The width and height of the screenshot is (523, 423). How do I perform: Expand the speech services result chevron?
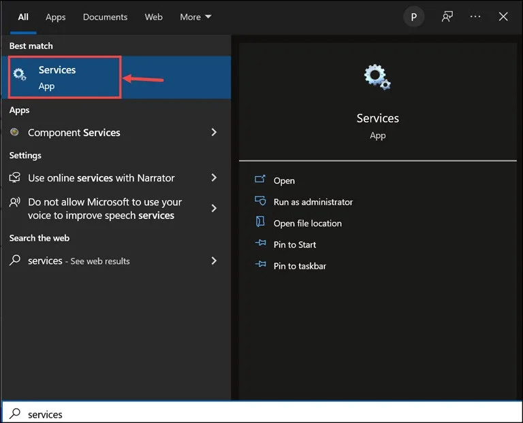214,208
